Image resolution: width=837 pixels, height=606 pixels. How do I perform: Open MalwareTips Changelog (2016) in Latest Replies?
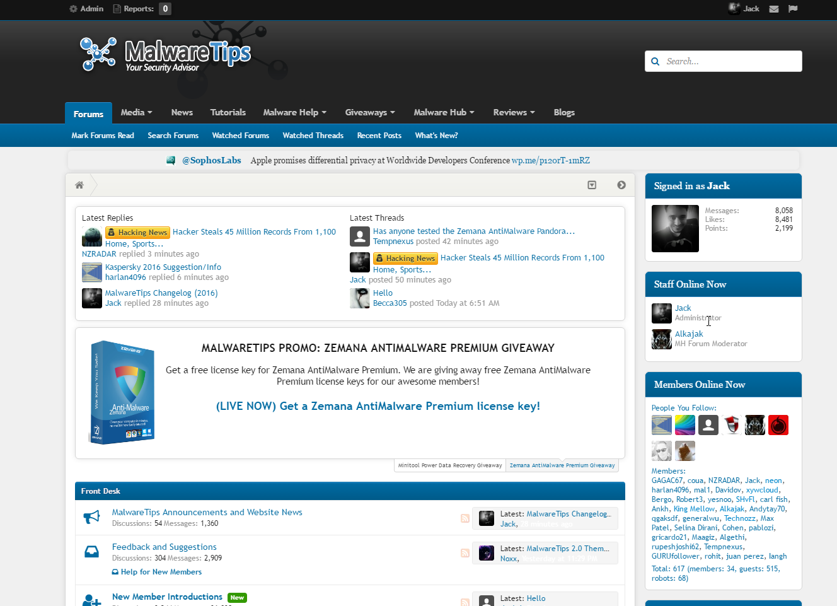click(161, 293)
